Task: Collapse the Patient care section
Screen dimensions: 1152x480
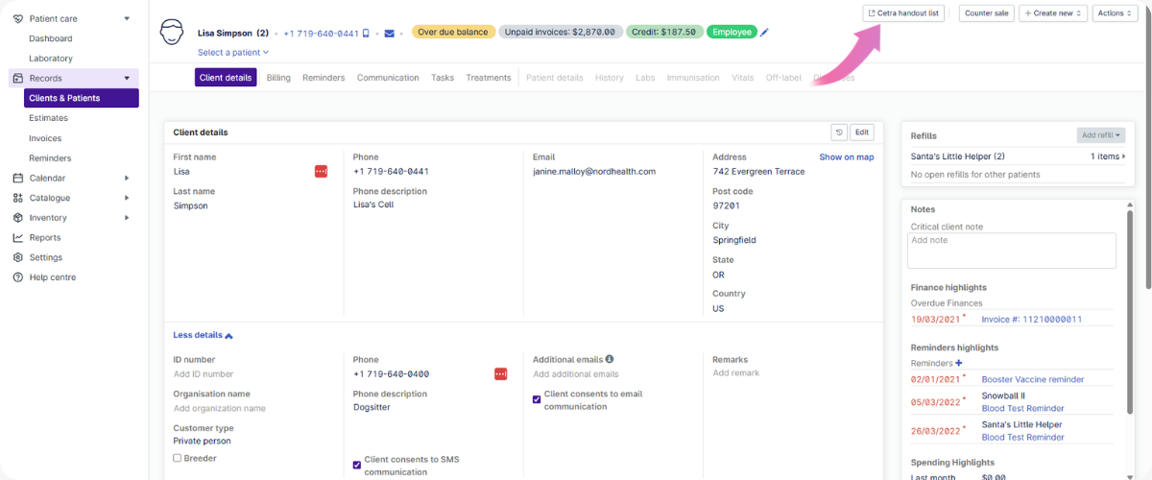Action: click(x=127, y=18)
